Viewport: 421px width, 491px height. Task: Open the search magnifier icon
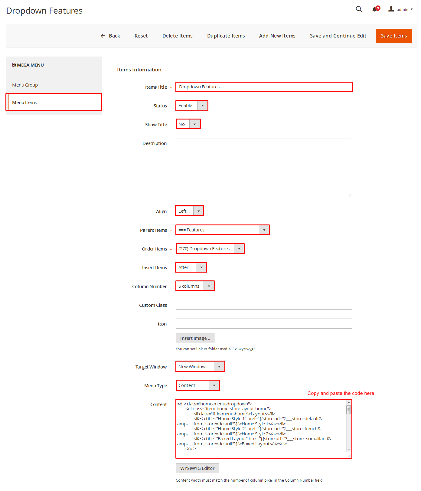click(x=359, y=9)
